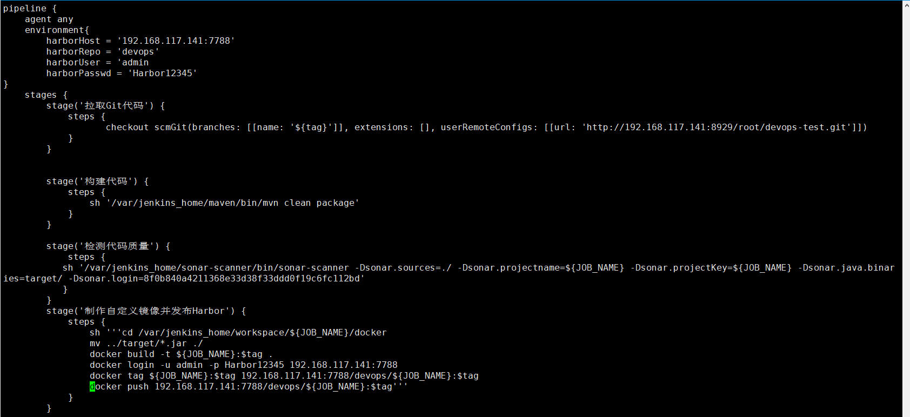The image size is (910, 417).
Task: Click the scrollbar up arrow
Action: click(x=906, y=5)
